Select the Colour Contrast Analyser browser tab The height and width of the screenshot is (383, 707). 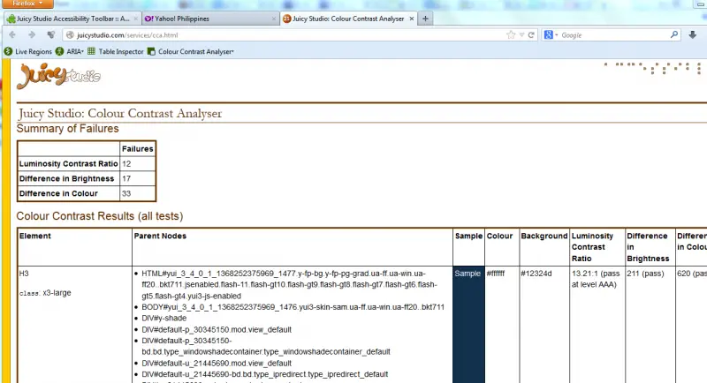click(347, 19)
